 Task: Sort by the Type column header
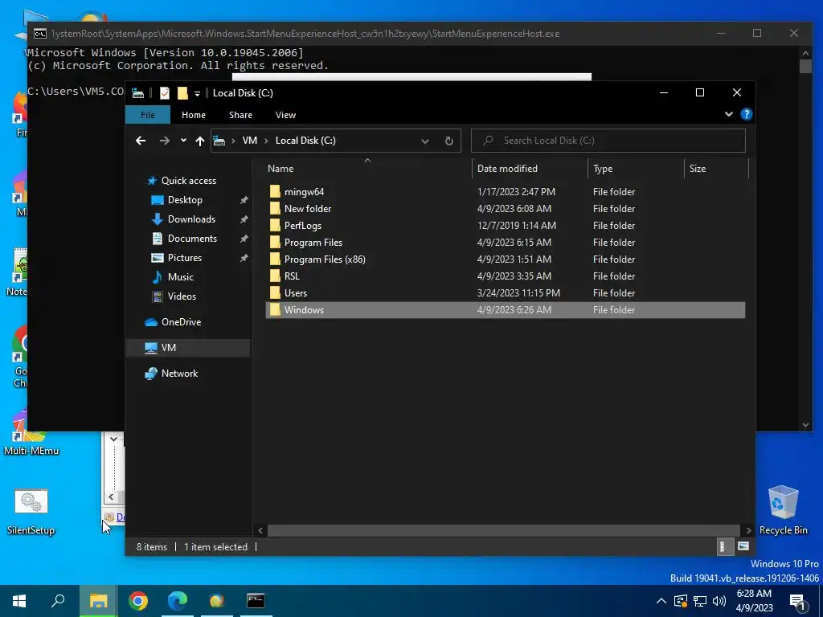pos(603,169)
